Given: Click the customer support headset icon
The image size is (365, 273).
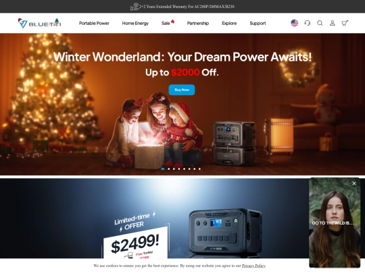Looking at the screenshot, I should point(308,23).
